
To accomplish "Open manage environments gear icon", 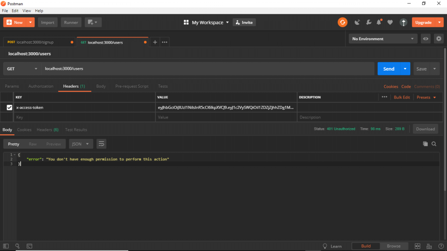I will click(439, 39).
